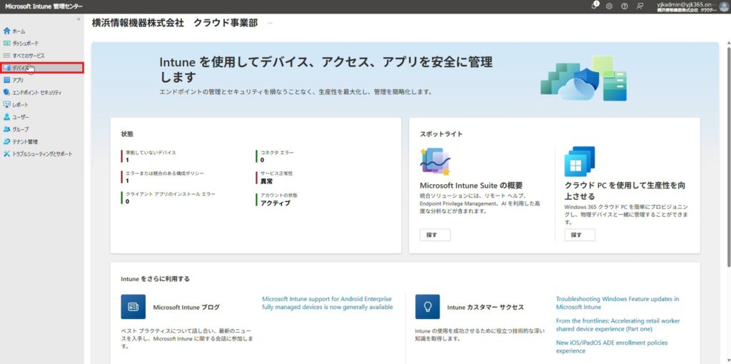Click 探す button under Intune Suite overview
The height and width of the screenshot is (364, 731).
434,235
